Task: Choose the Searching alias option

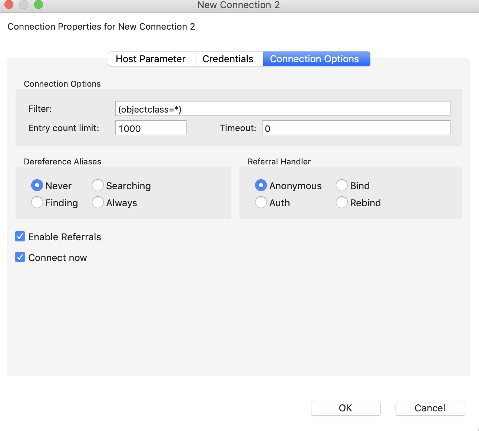Action: pyautogui.click(x=98, y=185)
